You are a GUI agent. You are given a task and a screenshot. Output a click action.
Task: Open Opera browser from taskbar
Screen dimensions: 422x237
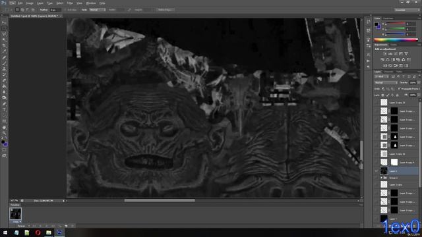point(38,232)
